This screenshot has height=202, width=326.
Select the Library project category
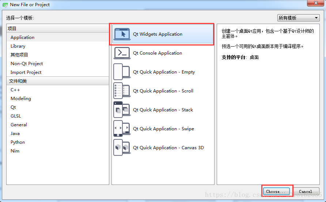click(58, 46)
